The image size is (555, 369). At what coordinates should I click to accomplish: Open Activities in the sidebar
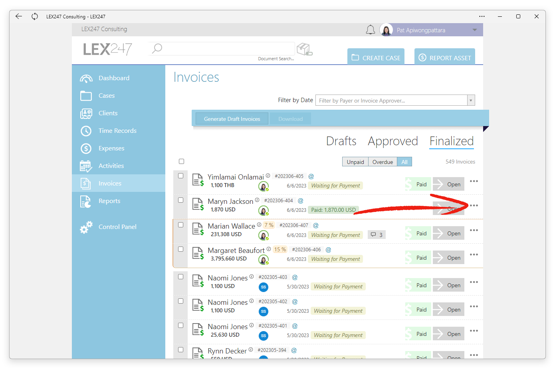pyautogui.click(x=119, y=166)
